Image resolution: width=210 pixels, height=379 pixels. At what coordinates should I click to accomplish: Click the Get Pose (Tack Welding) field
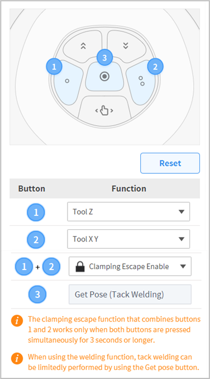click(130, 295)
